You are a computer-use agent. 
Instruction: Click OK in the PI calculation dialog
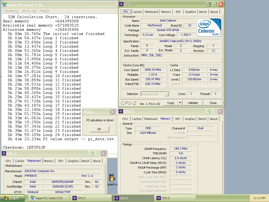(99, 129)
